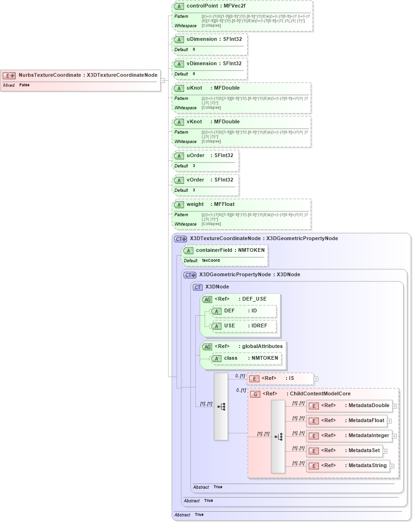Click attribute icon beside uOrder

179,156
